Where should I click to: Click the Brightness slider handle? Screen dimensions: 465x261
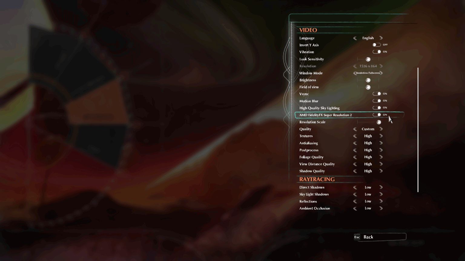368,80
